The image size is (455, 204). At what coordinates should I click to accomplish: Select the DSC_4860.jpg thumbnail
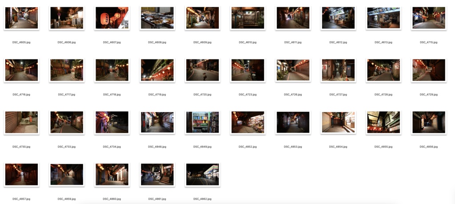click(x=112, y=174)
